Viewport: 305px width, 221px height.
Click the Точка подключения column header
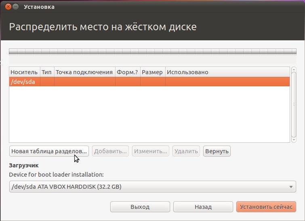coord(85,72)
